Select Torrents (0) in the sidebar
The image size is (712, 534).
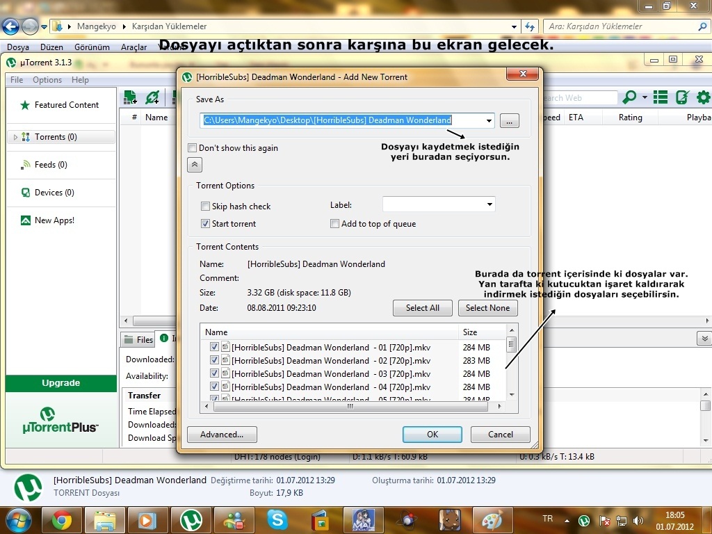[x=61, y=137]
